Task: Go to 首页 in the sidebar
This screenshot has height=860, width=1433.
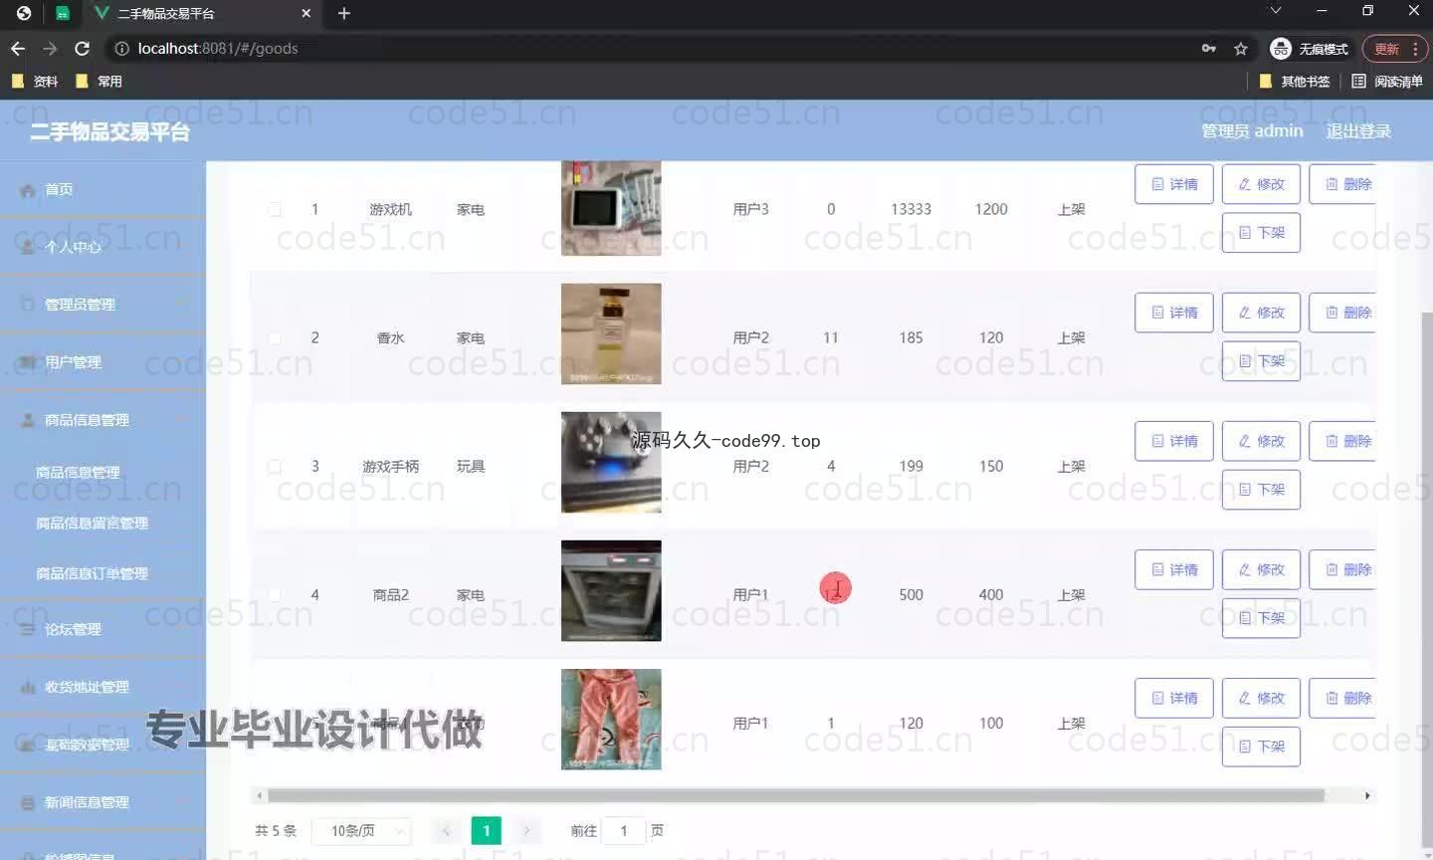Action: [x=59, y=189]
